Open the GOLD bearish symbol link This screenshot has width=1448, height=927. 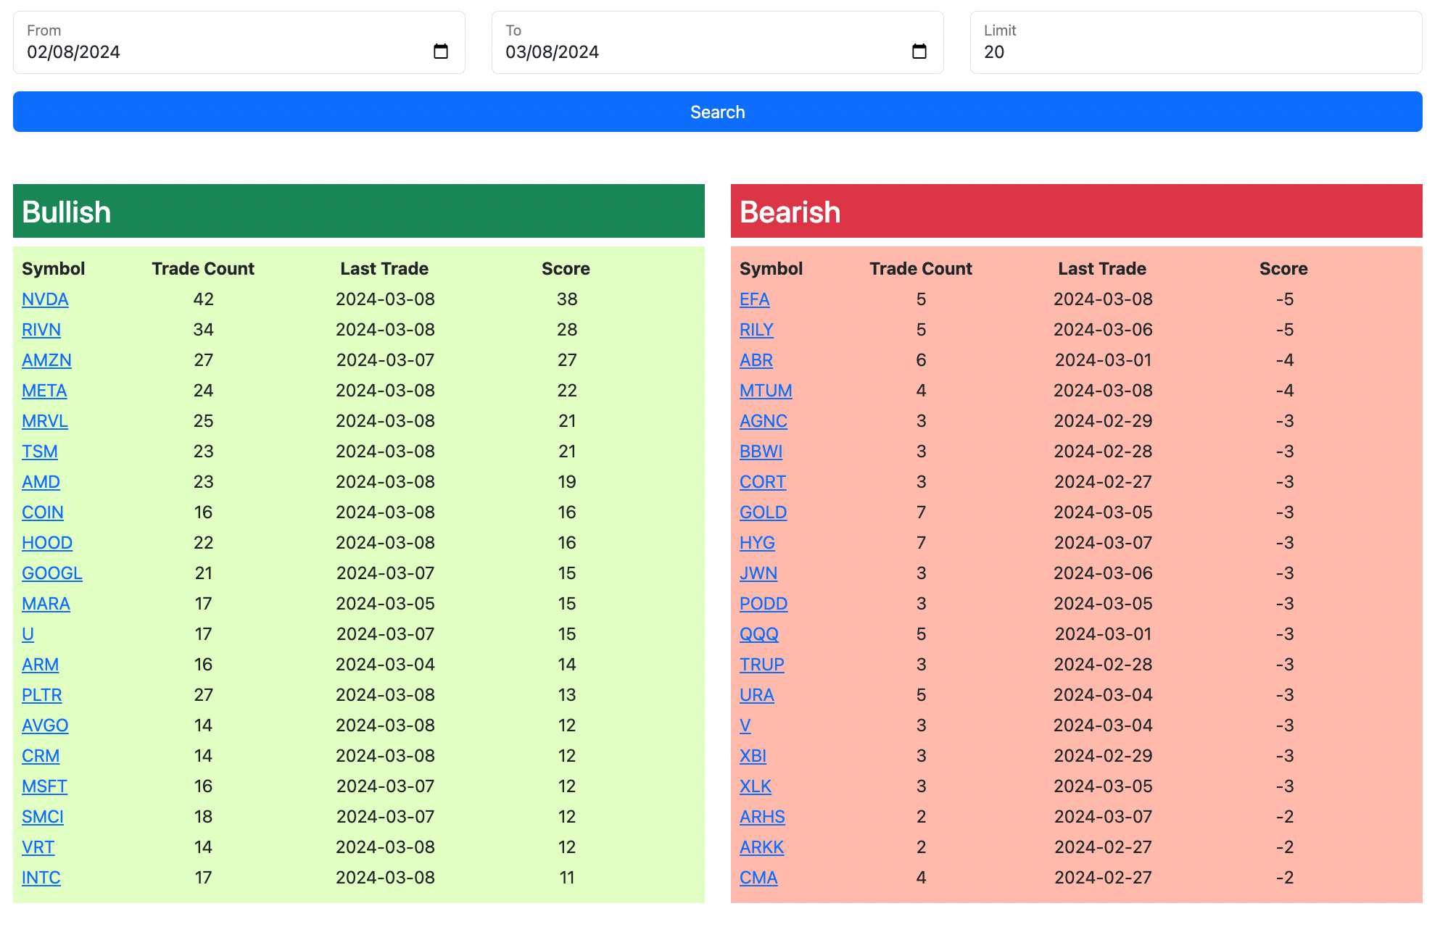pos(764,512)
